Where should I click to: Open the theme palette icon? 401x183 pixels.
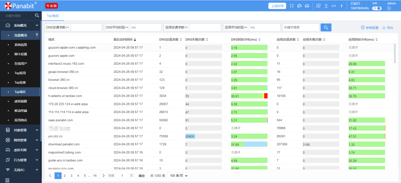point(300,6)
